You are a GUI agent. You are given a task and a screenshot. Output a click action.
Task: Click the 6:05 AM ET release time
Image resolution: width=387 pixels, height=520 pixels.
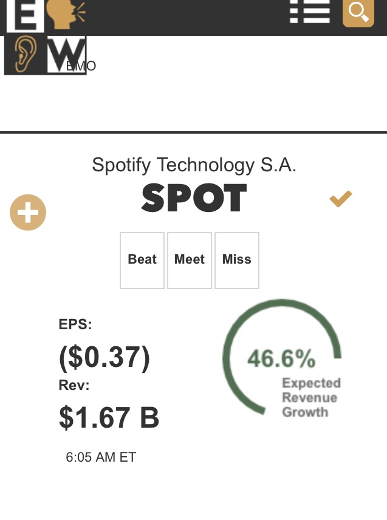click(x=101, y=457)
